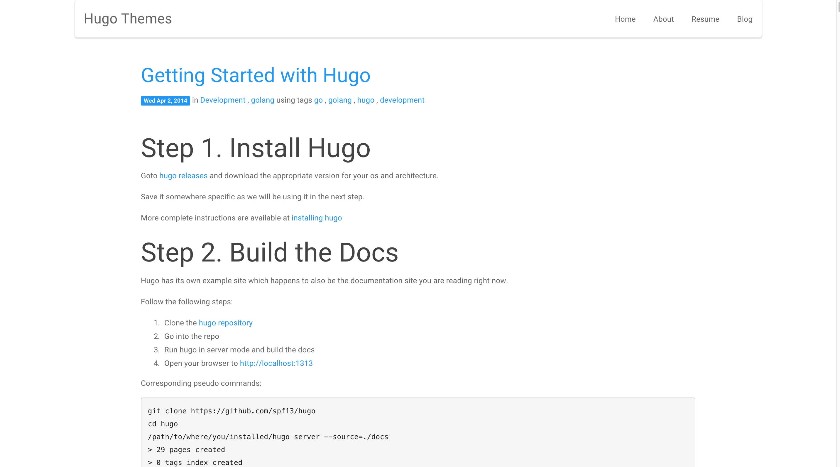Image resolution: width=840 pixels, height=467 pixels.
Task: Select the development tag link
Action: (x=402, y=100)
